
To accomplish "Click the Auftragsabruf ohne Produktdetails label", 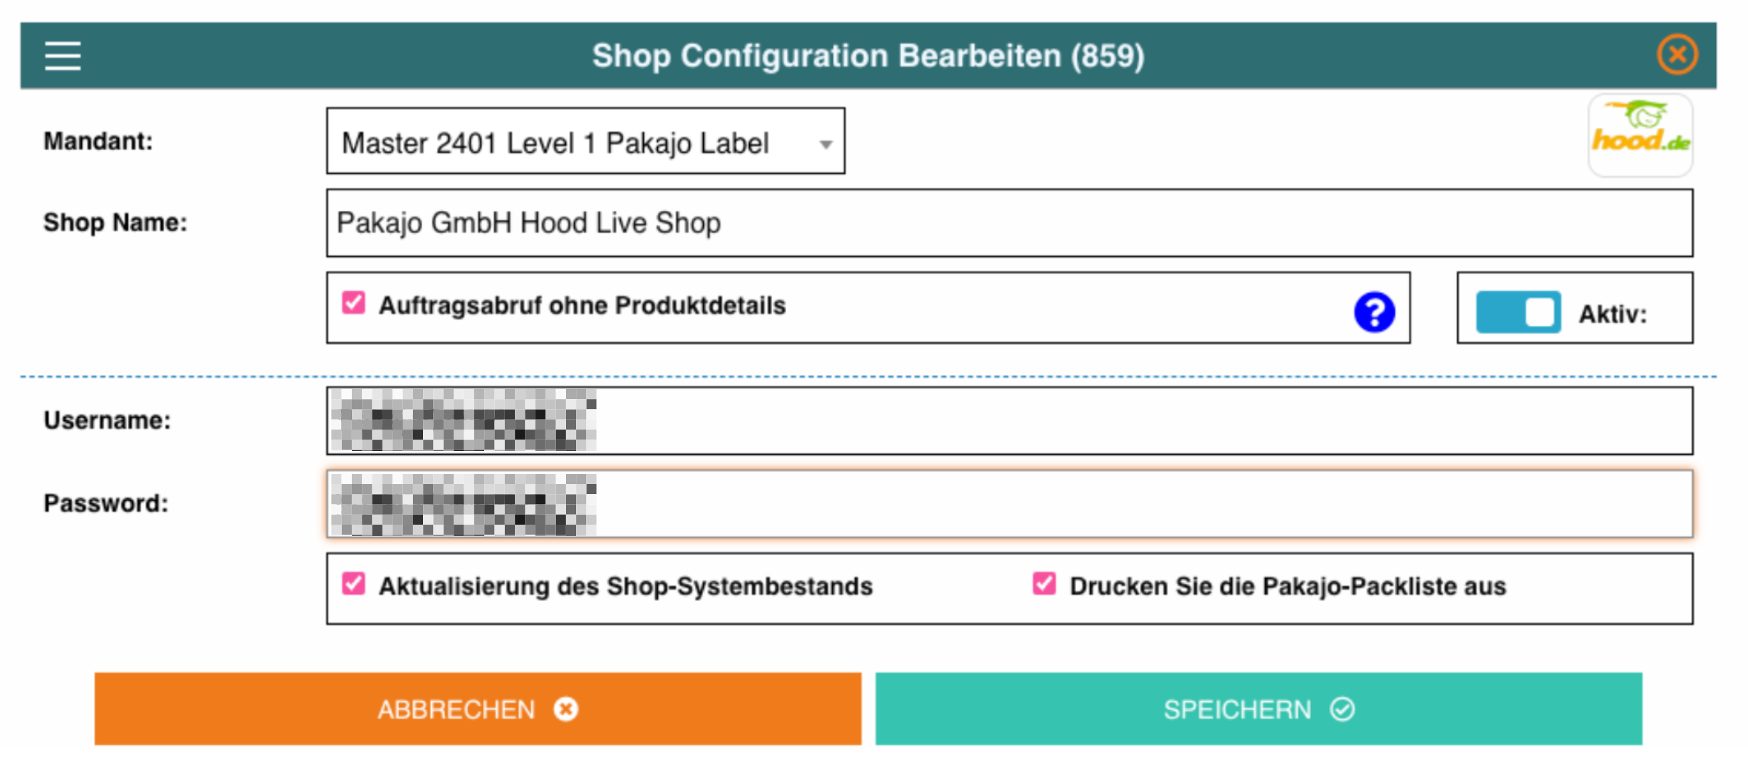I will (581, 306).
